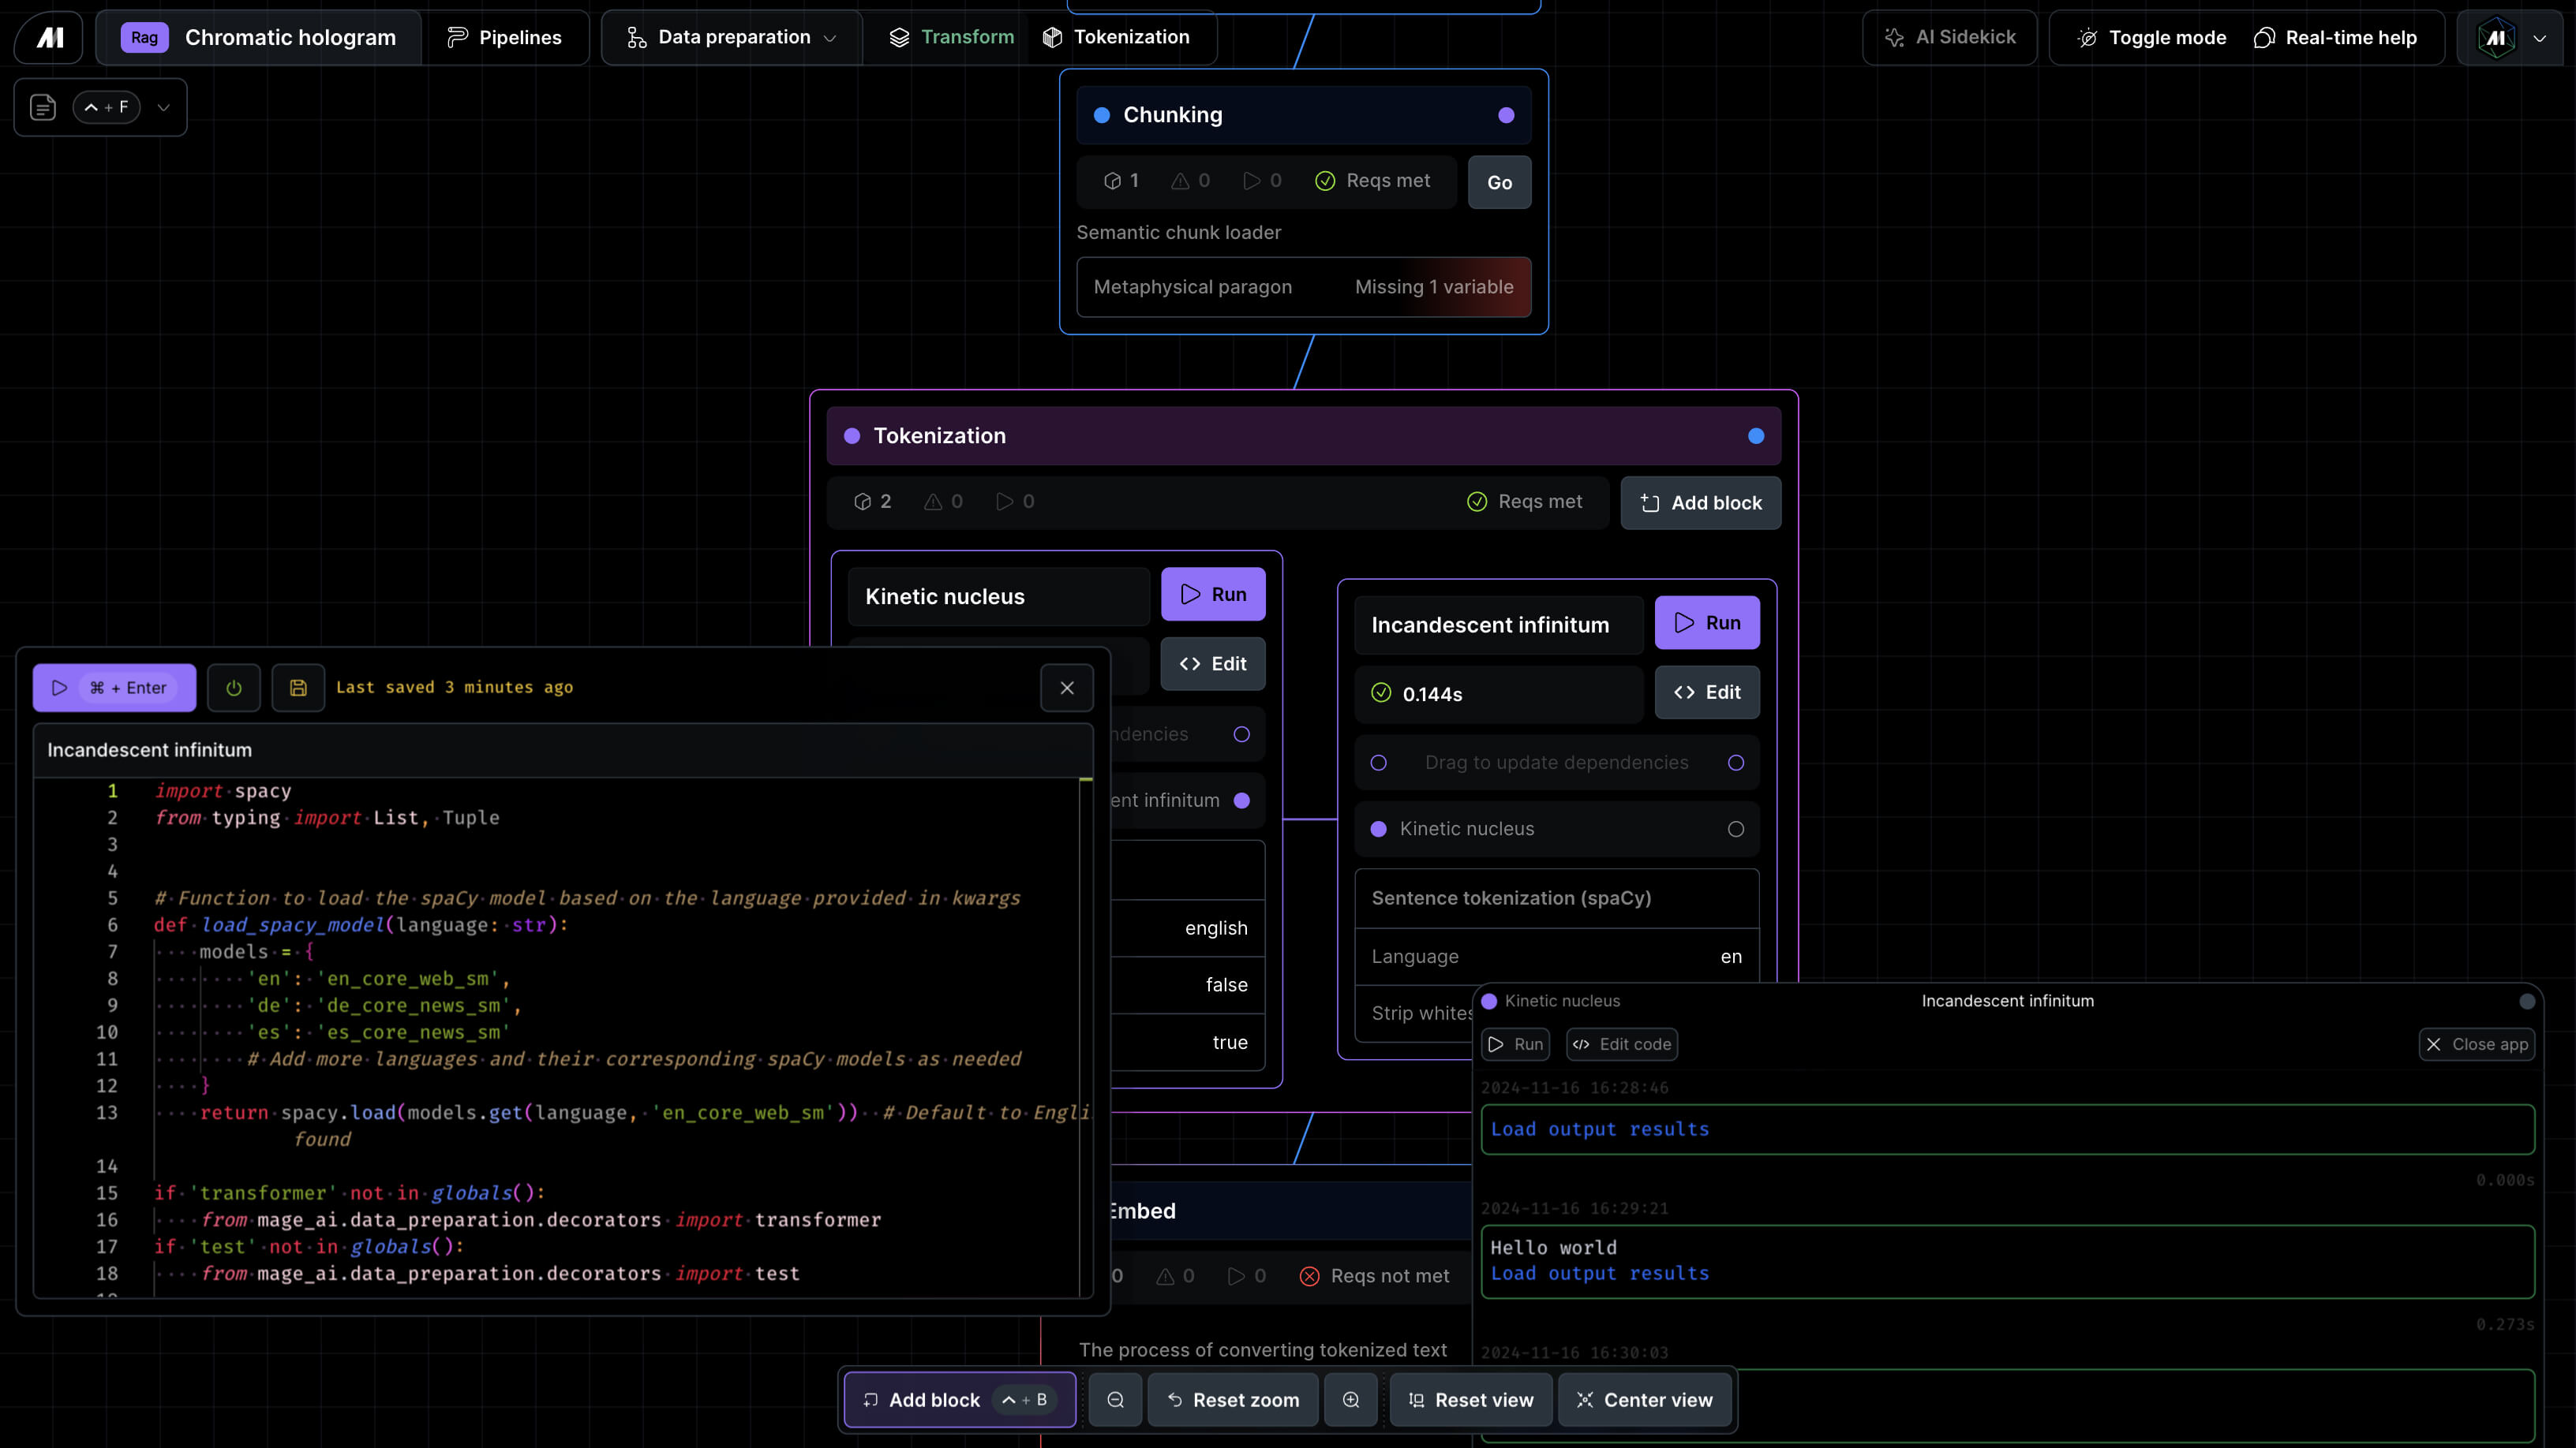Click the Chunking warnings triangle icon
This screenshot has height=1448, width=2576.
(x=1180, y=181)
